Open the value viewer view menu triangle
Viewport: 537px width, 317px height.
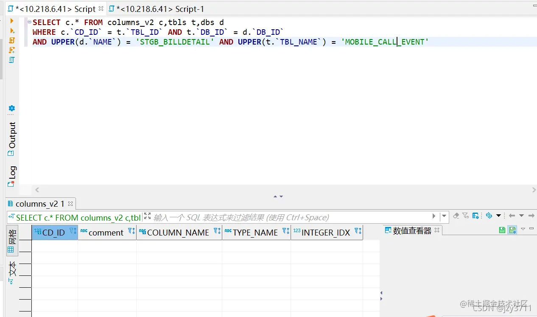coord(523,229)
